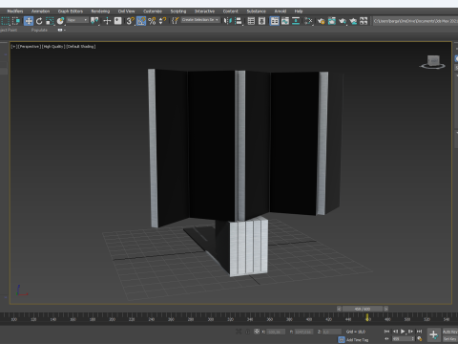Click the Edit Named Selection Sets icon
Image resolution: width=458 pixels, height=344 pixels.
pyautogui.click(x=175, y=21)
